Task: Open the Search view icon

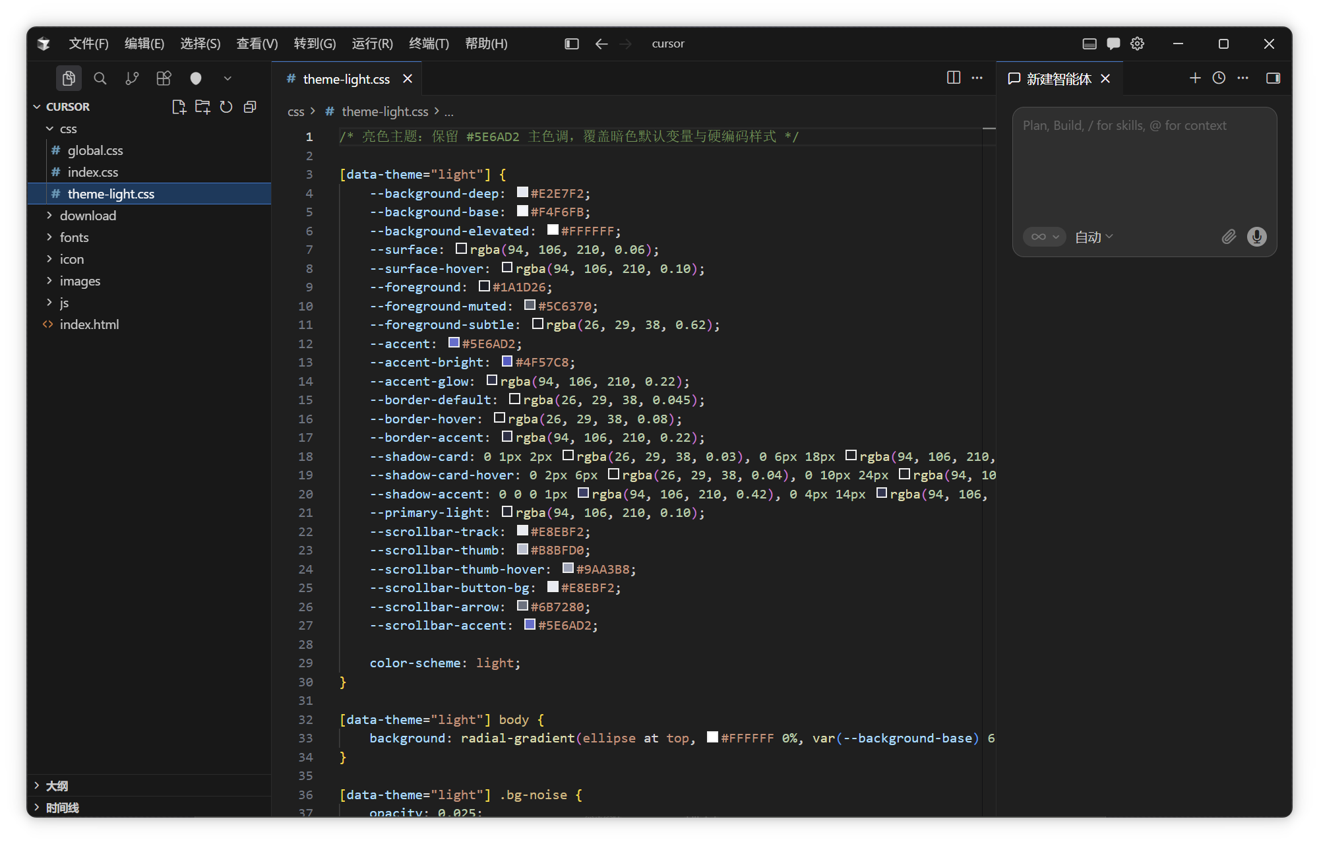Action: click(x=100, y=78)
